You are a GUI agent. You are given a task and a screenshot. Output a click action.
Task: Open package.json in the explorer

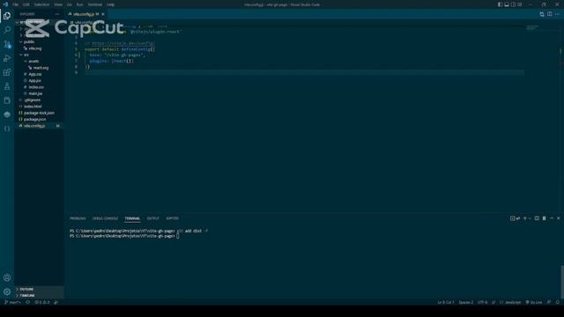coord(40,120)
